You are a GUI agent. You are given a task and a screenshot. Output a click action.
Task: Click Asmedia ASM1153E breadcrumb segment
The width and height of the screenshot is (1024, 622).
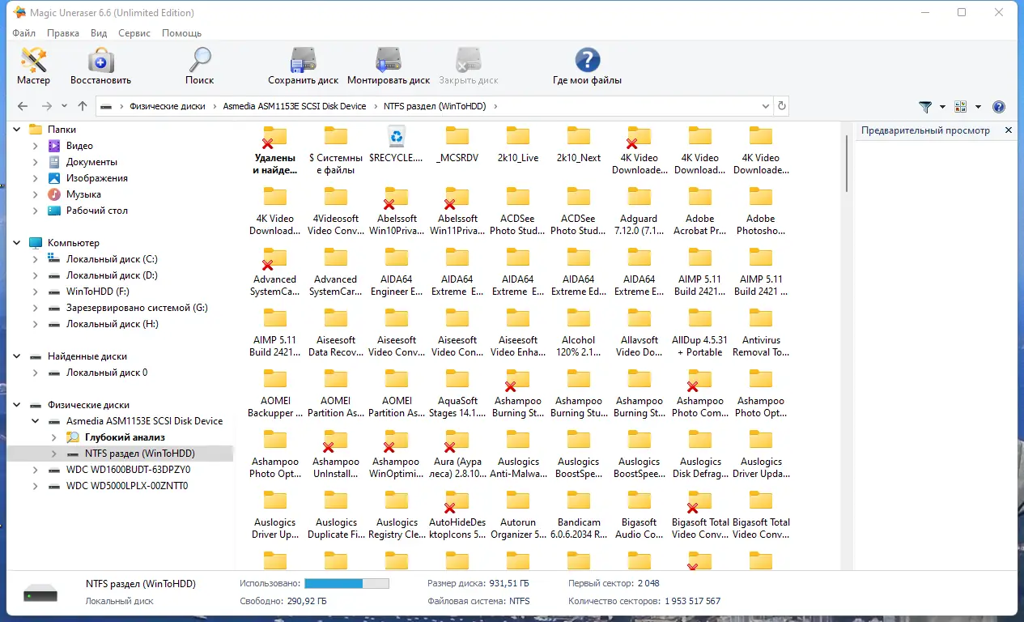click(295, 106)
